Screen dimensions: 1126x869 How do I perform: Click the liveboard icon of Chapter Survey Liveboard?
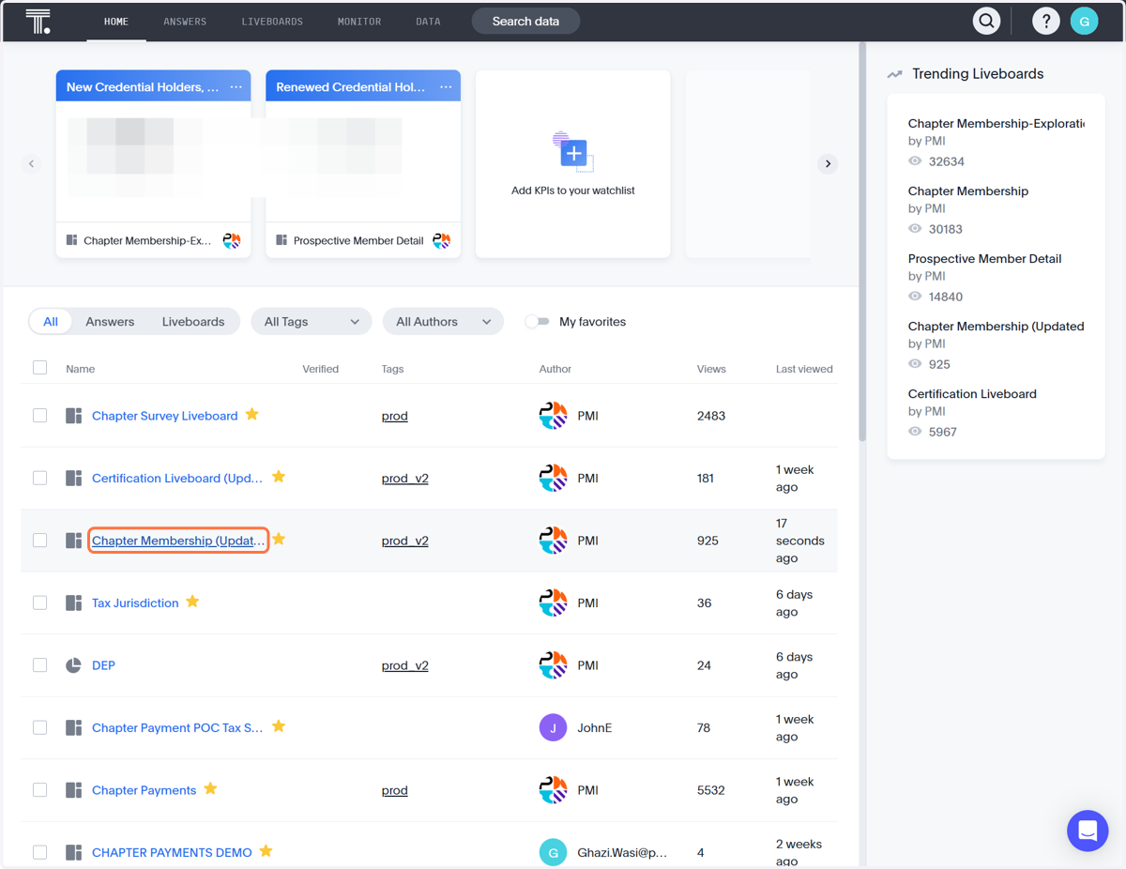point(73,415)
